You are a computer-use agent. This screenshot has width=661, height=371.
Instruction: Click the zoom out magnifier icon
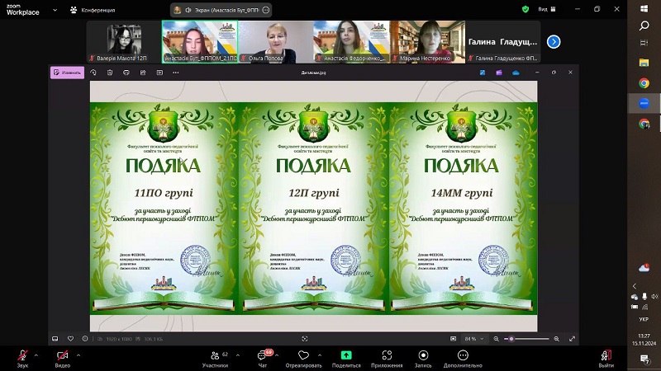[497, 339]
